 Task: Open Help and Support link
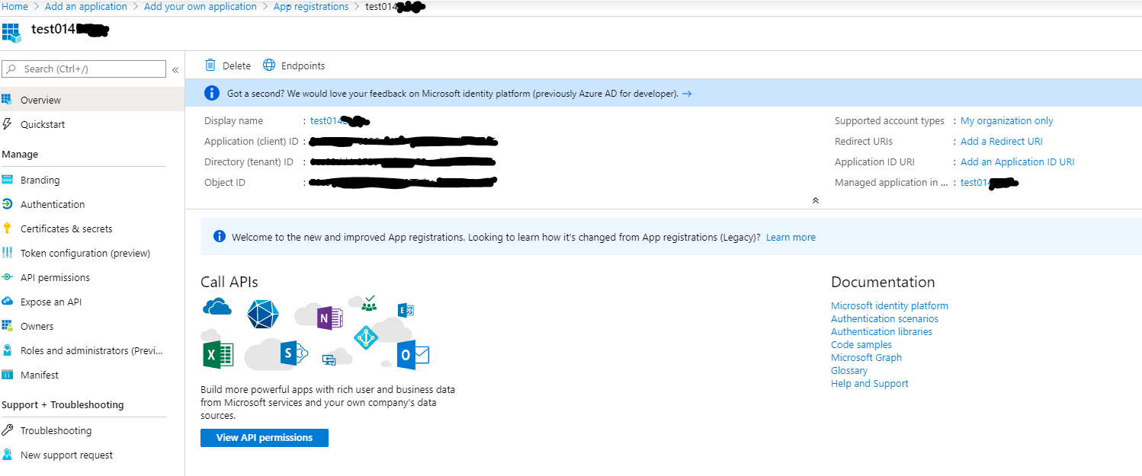870,384
